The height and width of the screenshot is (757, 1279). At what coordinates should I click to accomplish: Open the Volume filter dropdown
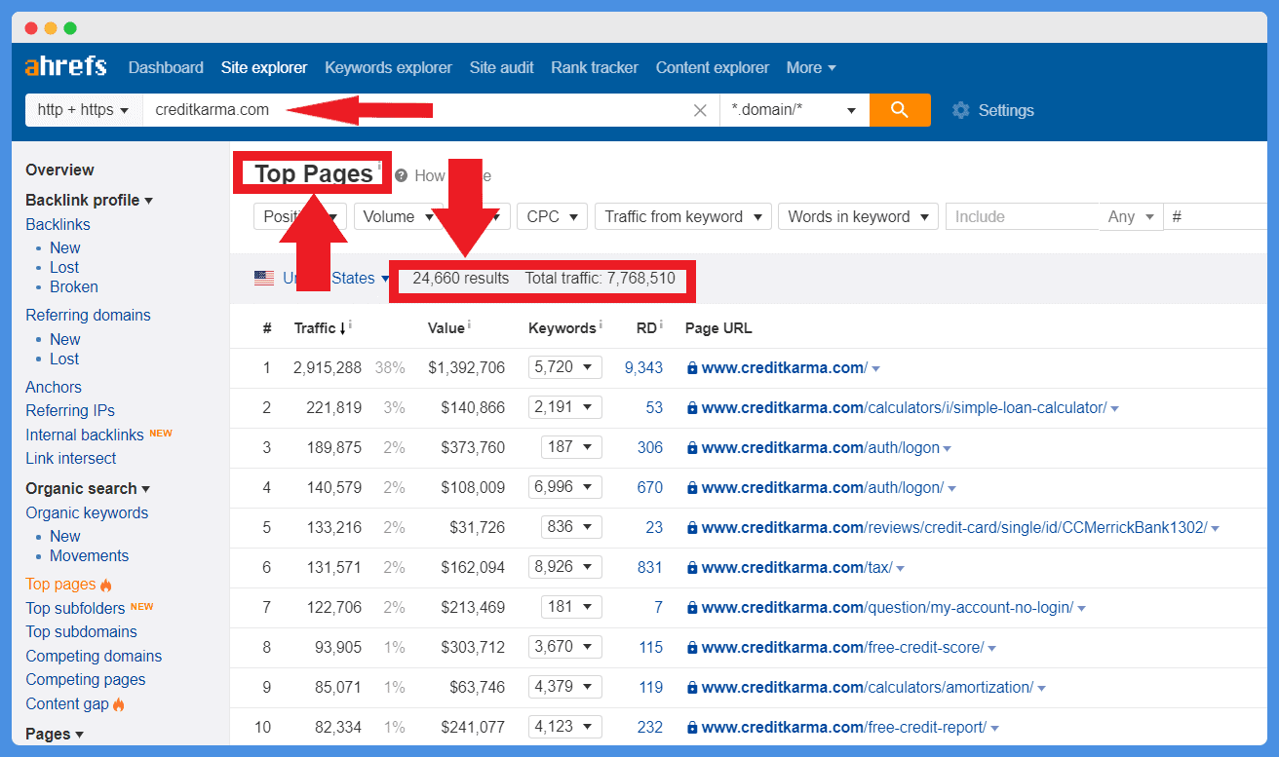coord(398,216)
